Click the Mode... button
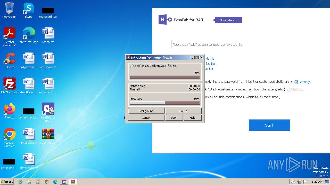 (174, 118)
